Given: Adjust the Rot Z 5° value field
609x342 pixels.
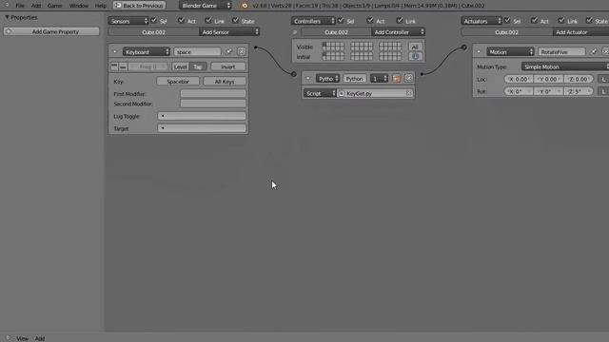Looking at the screenshot, I should 579,91.
